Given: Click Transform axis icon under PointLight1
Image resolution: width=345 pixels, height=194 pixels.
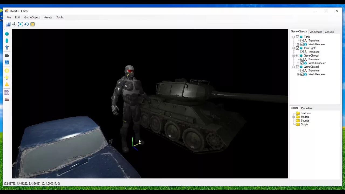Looking at the screenshot, I should coord(306,52).
